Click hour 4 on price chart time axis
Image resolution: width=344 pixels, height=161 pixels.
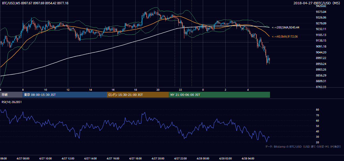pos(248,90)
